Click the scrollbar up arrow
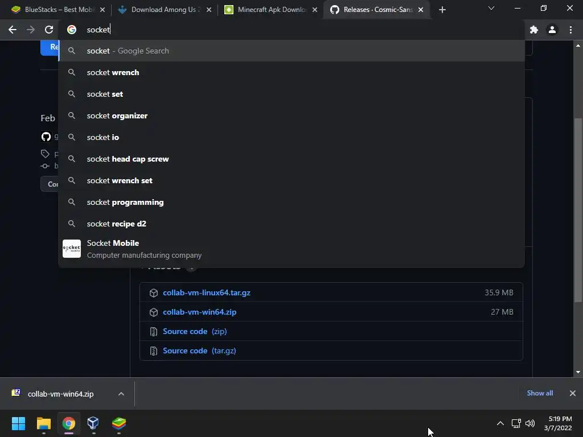Viewport: 583px width, 437px height. click(x=578, y=46)
